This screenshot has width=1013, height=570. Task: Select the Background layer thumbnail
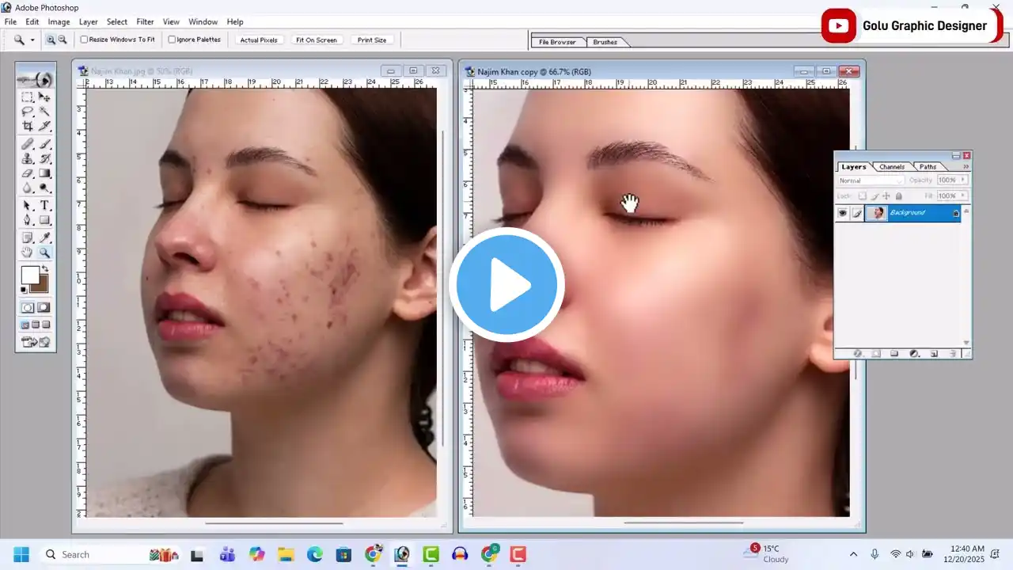pos(875,212)
